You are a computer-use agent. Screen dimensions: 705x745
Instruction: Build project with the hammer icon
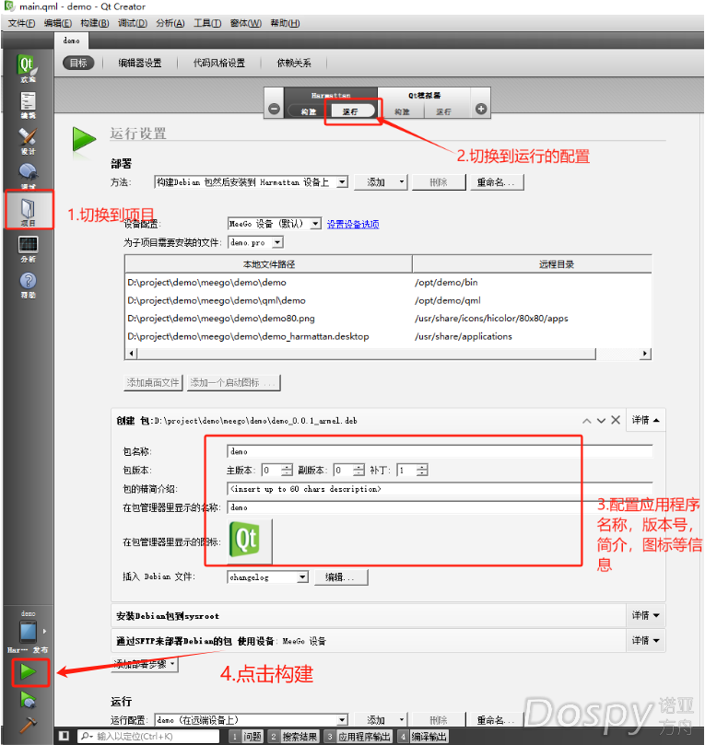(x=28, y=724)
